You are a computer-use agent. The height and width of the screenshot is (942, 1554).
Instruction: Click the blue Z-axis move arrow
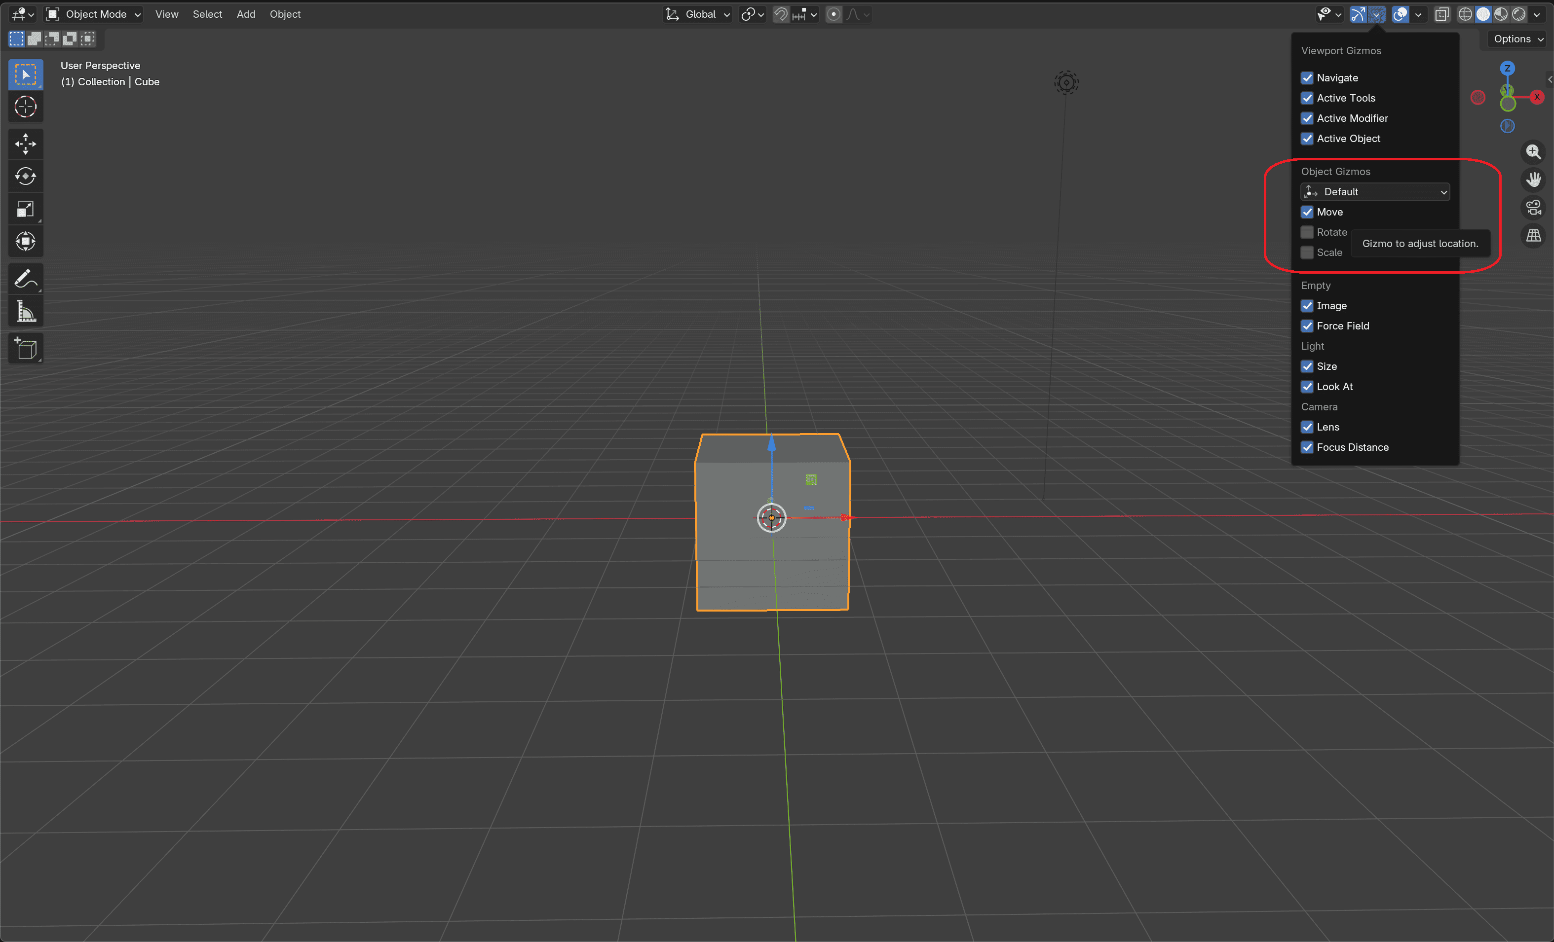click(771, 443)
